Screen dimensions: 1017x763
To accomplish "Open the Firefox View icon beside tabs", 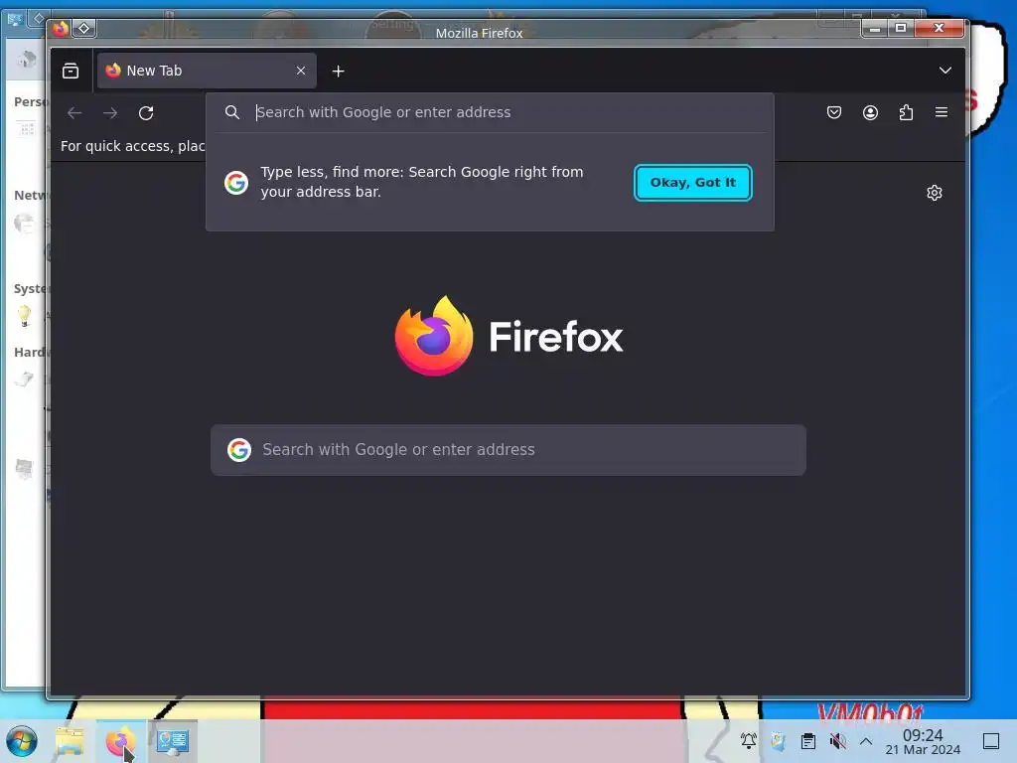I will 71,71.
